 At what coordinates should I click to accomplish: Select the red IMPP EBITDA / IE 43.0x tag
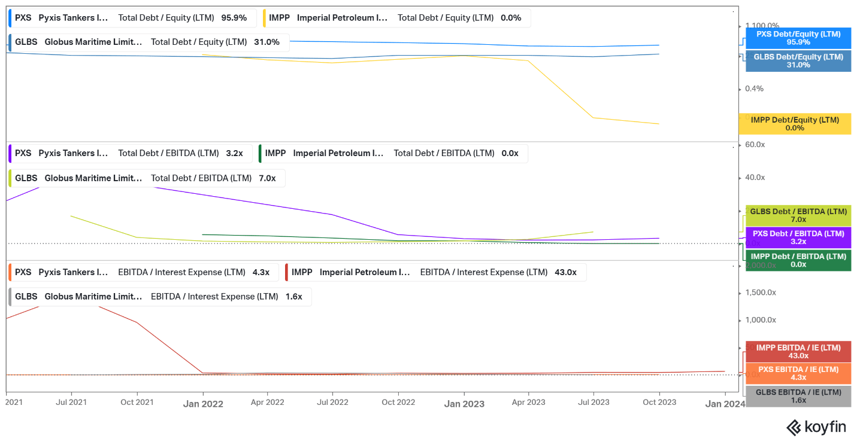[798, 352]
